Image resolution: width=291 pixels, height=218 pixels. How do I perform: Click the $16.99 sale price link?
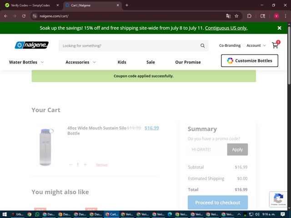pos(151,128)
